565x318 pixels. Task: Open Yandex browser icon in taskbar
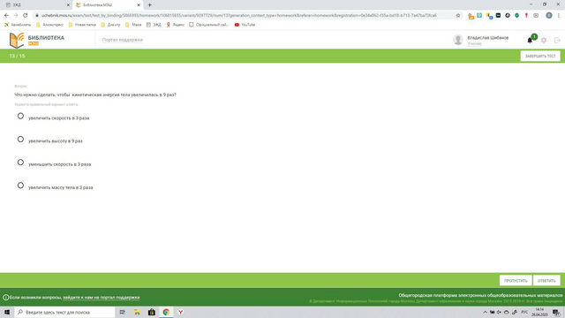tap(180, 312)
